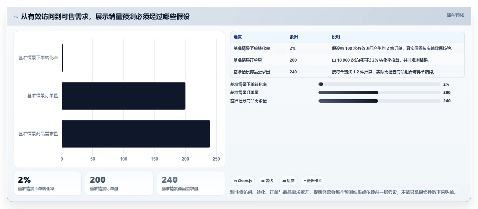The width and height of the screenshot is (478, 209).
Task: Click the 240 基准情景商品需求量 data card
Action: (191, 183)
